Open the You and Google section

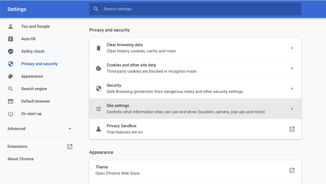pos(35,27)
